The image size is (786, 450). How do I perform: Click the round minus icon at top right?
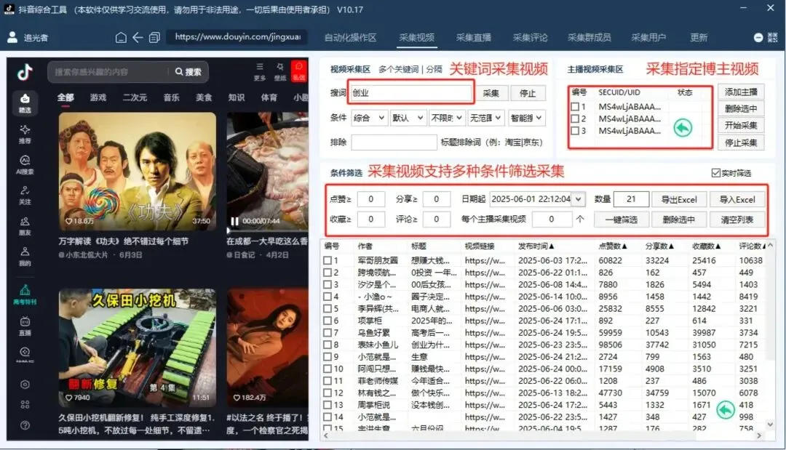(x=758, y=38)
